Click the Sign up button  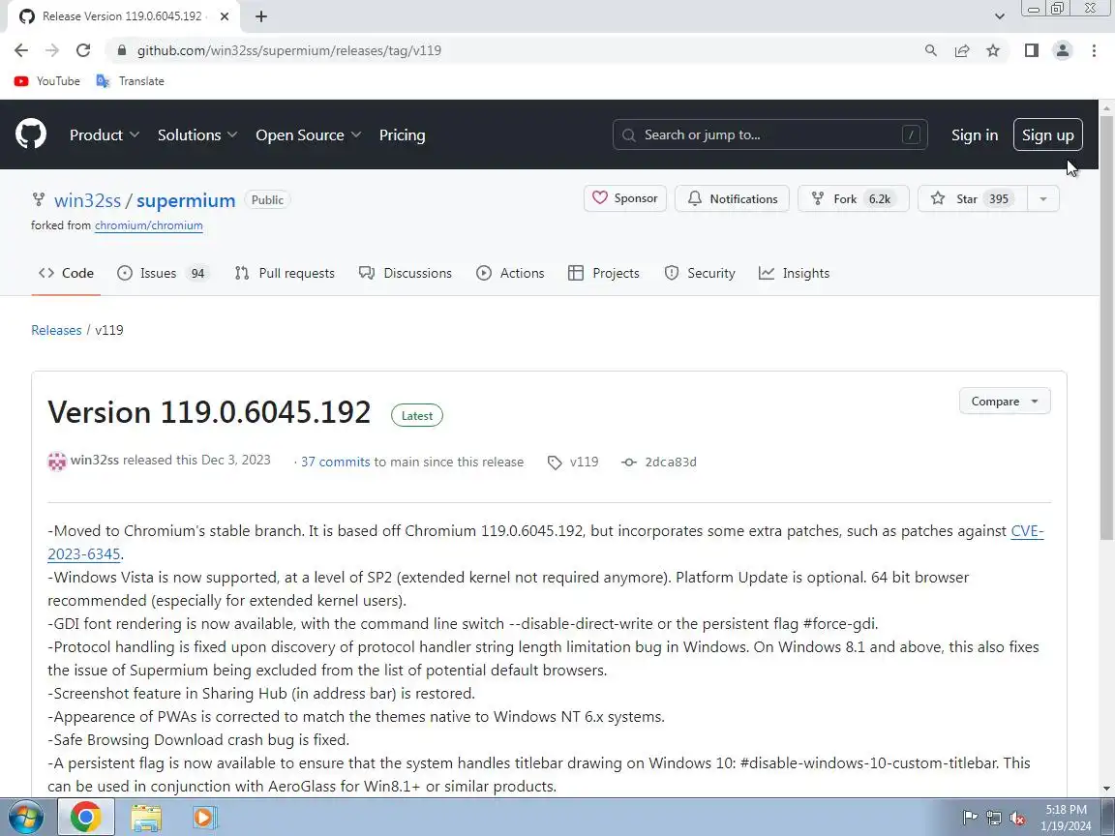click(x=1047, y=135)
